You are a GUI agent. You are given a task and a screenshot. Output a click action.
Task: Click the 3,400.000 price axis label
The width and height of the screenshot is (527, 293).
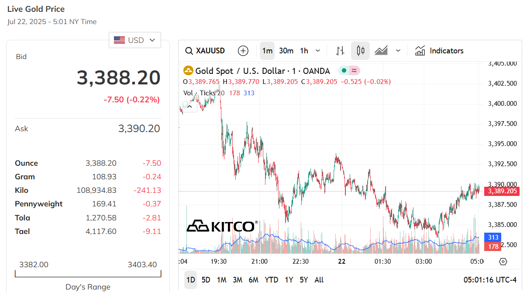pyautogui.click(x=503, y=104)
